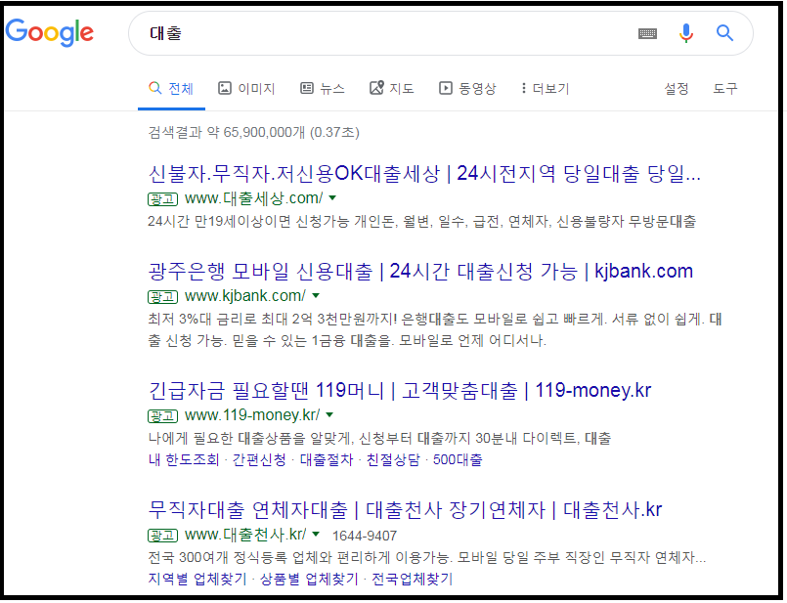Click the 광고 badge beside www.kjbank.com
Viewport: 787px width, 603px height.
tap(162, 296)
